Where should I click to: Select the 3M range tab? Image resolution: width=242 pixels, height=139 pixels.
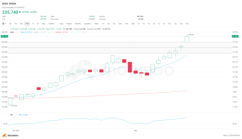click(x=21, y=24)
